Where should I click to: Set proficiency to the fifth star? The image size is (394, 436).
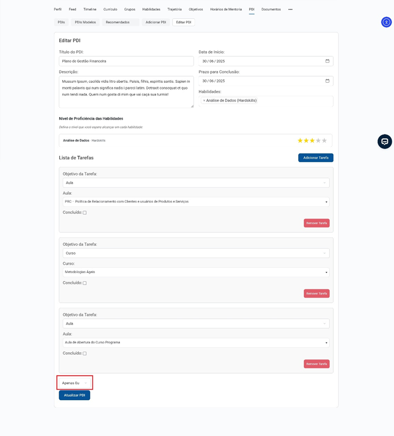(325, 141)
